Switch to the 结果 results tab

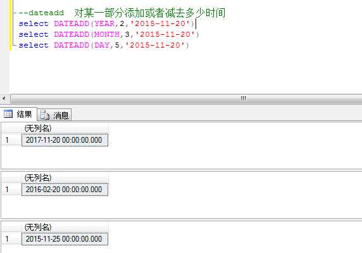18,114
